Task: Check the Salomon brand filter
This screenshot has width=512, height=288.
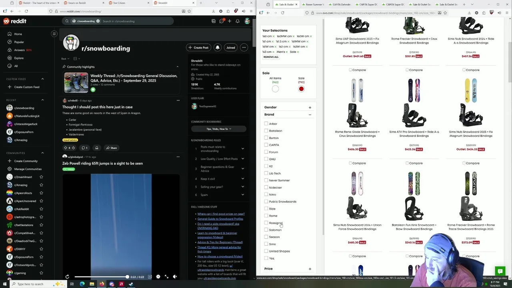Action: pyautogui.click(x=266, y=230)
